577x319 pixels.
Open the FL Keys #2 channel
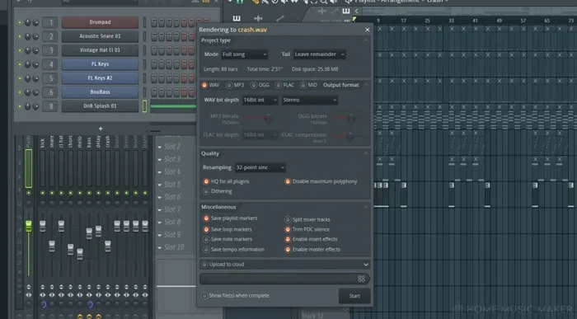pos(100,78)
